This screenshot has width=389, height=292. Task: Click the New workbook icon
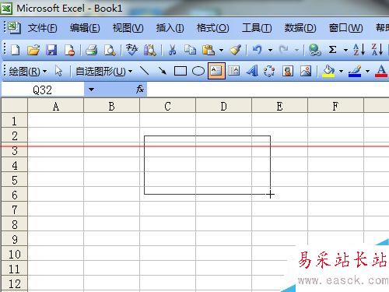point(16,50)
